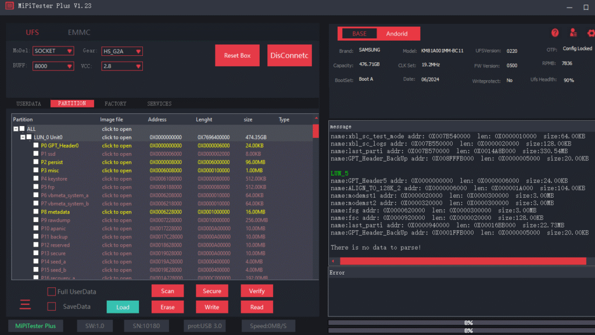Click the lower 0% progress bar

point(461,330)
